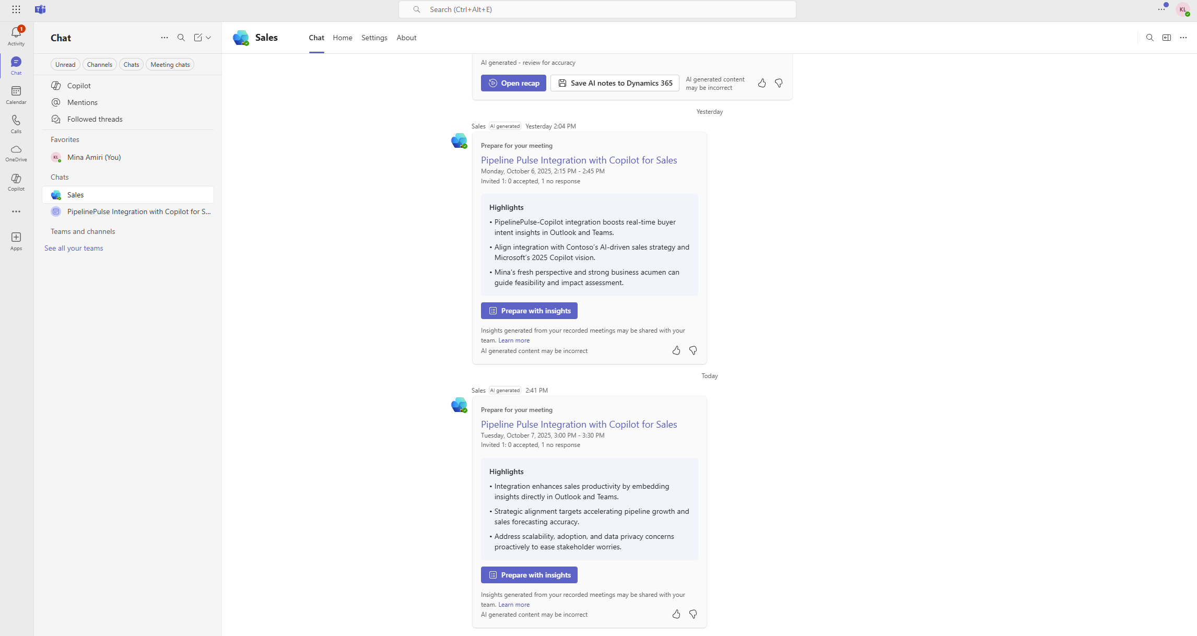Open the Calls panel
The image size is (1197, 636).
(16, 123)
